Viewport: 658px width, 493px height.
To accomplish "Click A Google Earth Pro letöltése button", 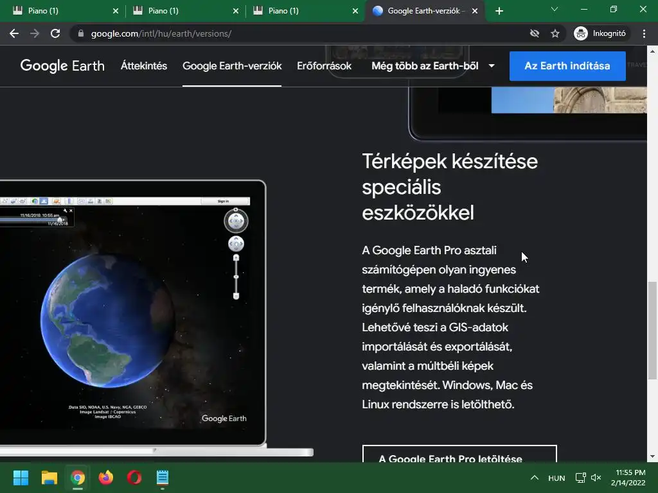I will click(459, 454).
